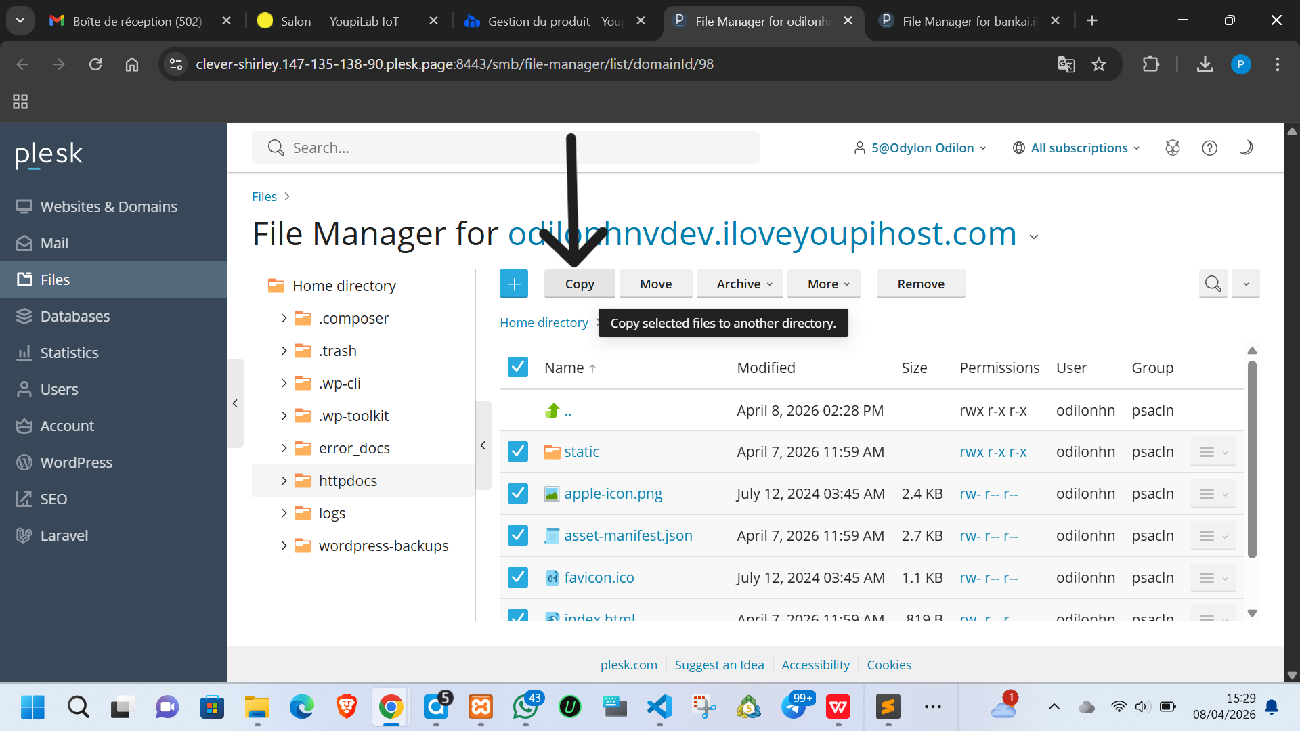Toggle the select-all header checkbox
Image resolution: width=1300 pixels, height=731 pixels.
518,367
